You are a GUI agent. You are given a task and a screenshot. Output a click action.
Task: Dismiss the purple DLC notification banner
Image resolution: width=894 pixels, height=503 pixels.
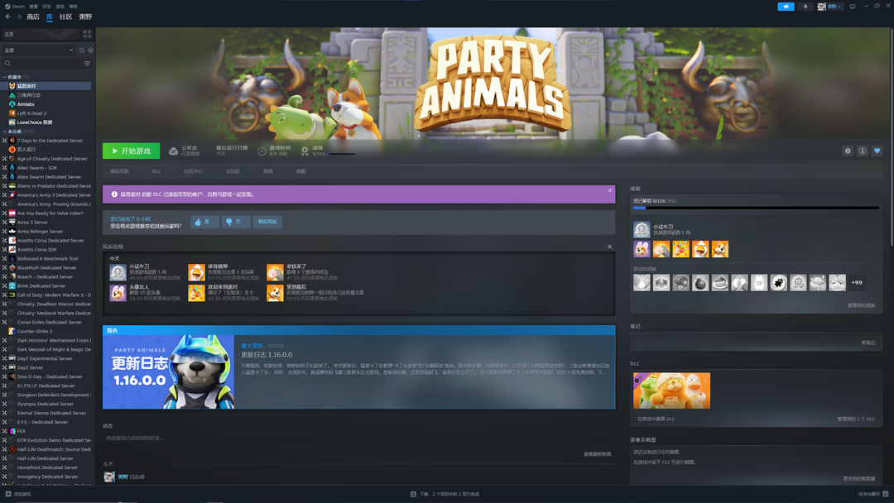(x=609, y=190)
